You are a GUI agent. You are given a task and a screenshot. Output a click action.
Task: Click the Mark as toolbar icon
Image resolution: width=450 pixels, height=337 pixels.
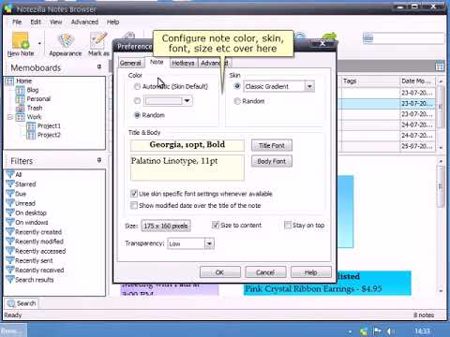click(x=98, y=45)
